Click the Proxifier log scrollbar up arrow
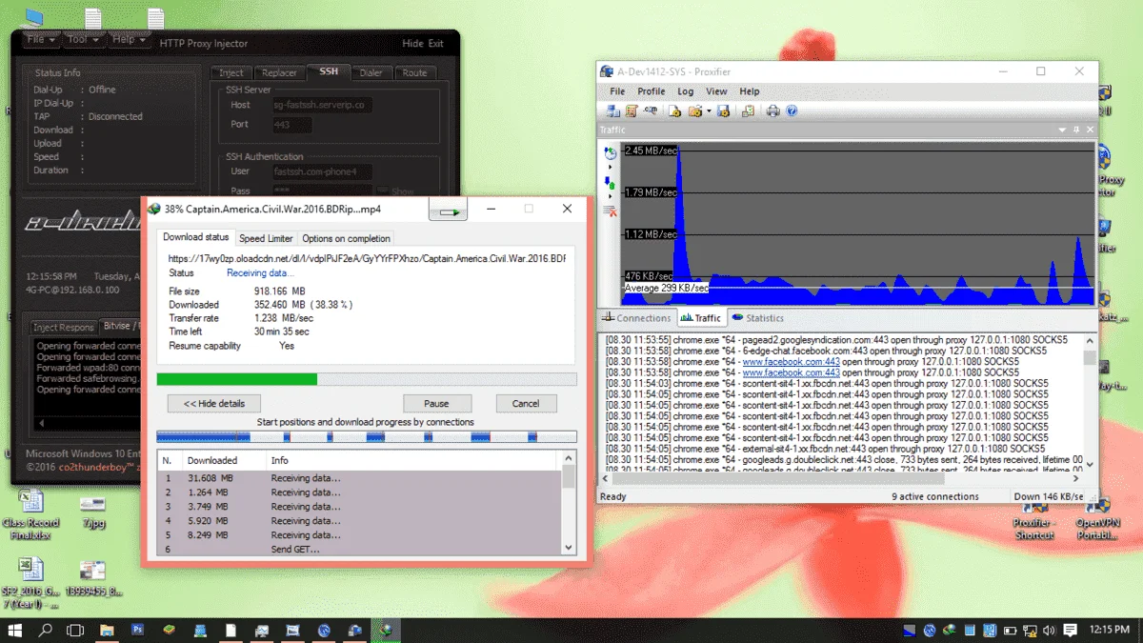The height and width of the screenshot is (643, 1143). pyautogui.click(x=1090, y=340)
